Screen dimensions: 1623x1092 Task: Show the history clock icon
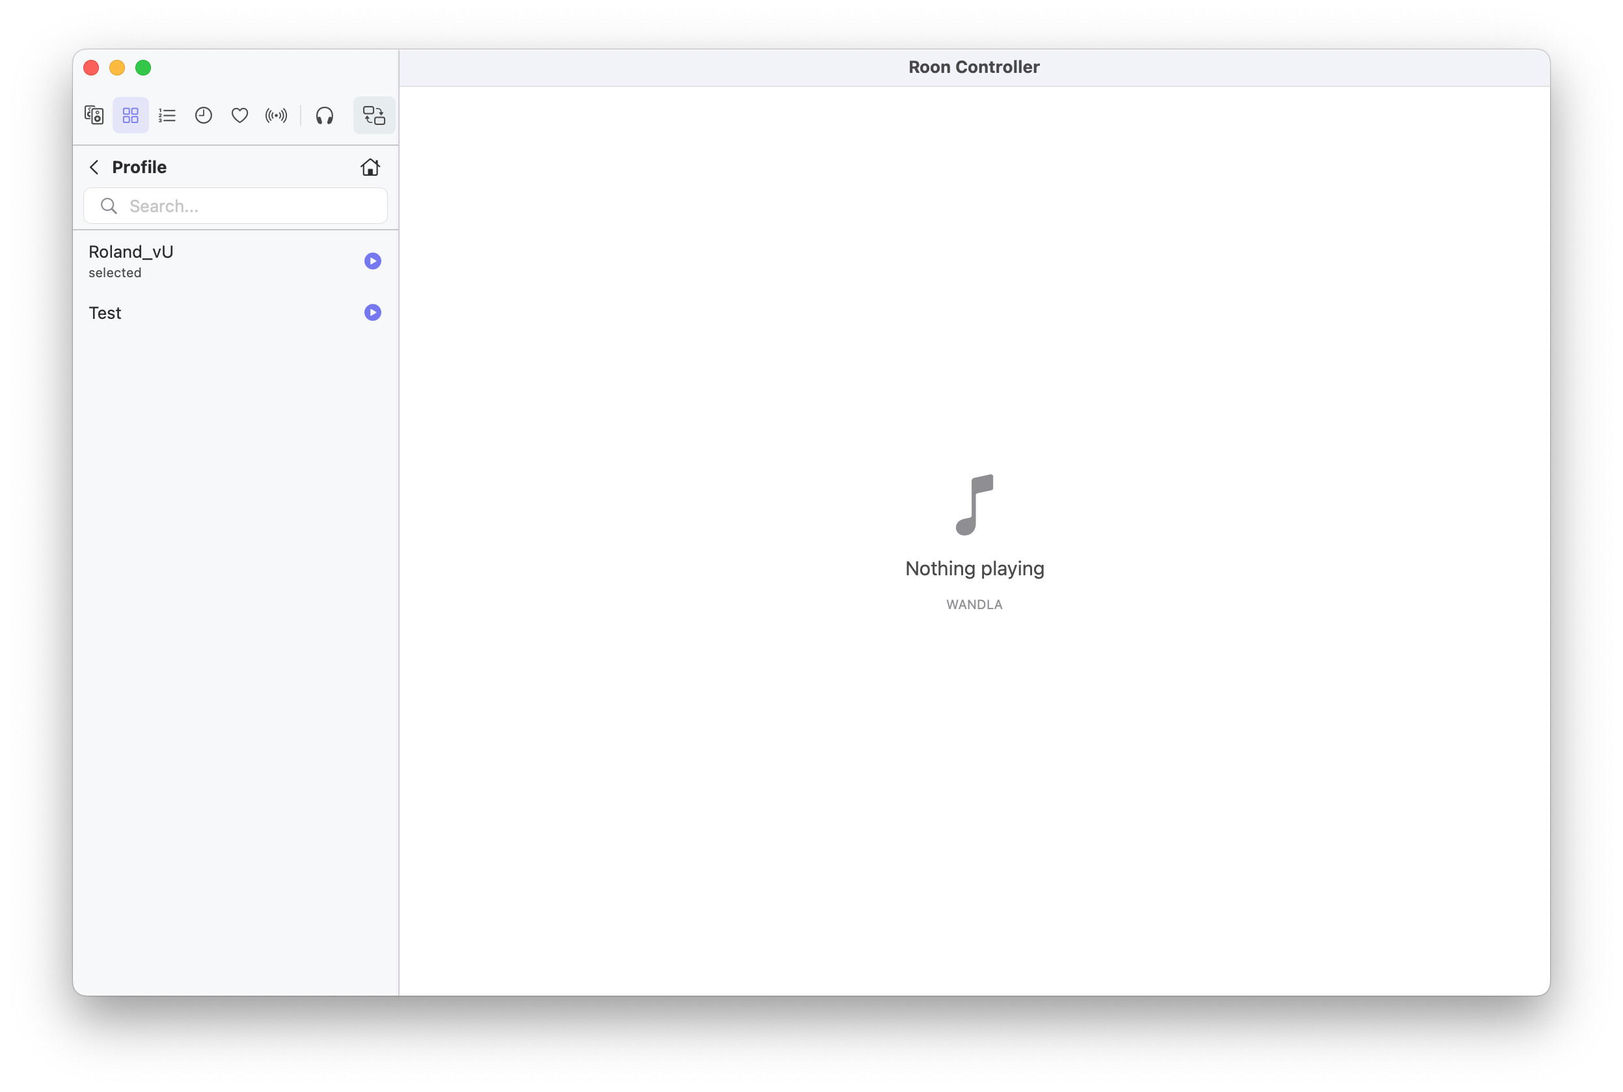coord(203,115)
